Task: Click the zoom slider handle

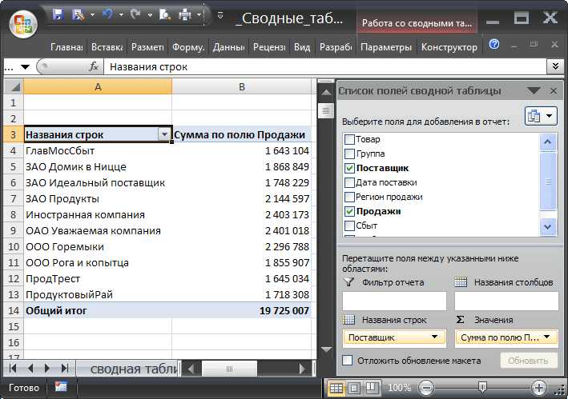Action: pyautogui.click(x=482, y=388)
